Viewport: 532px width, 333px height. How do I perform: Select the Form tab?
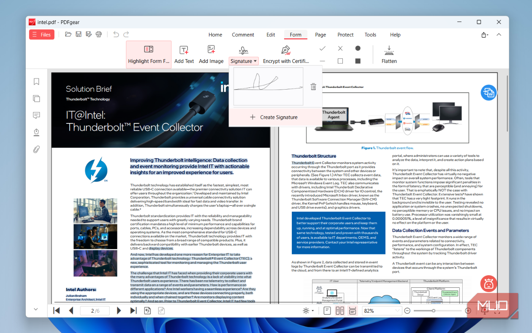pos(296,35)
